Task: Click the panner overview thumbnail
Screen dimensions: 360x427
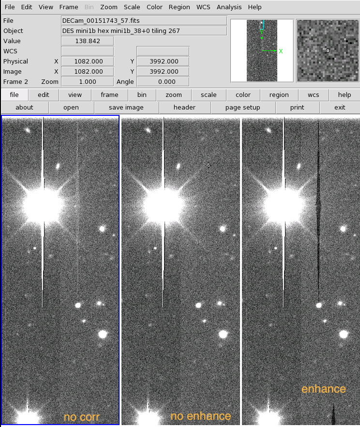Action: [x=262, y=50]
